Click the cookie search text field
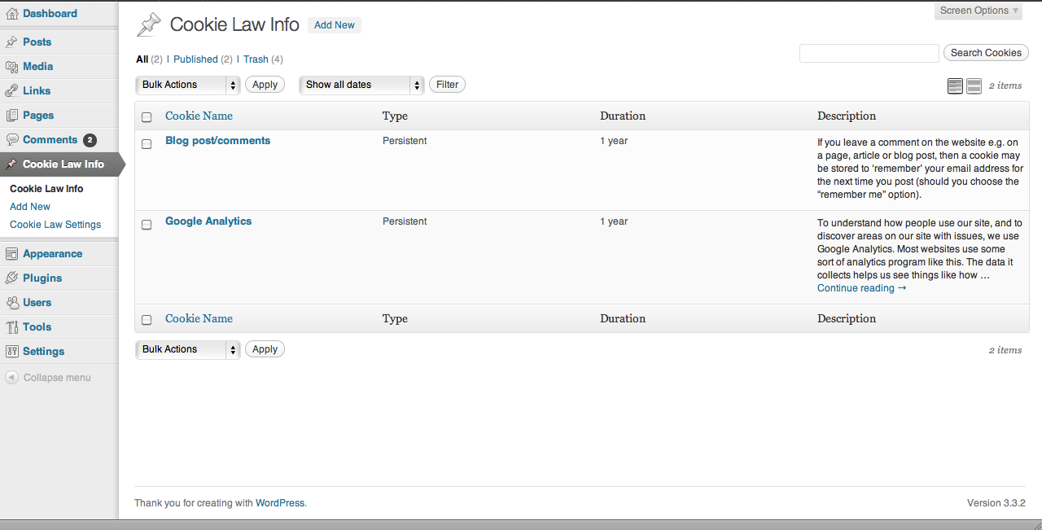This screenshot has height=530, width=1042. [x=869, y=53]
